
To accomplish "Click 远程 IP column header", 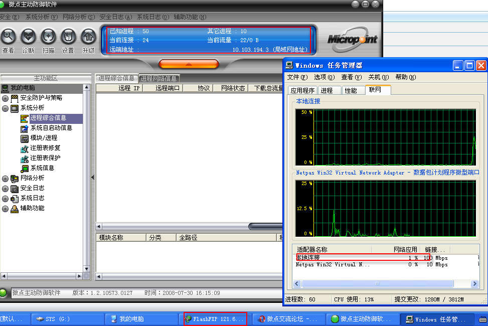I will click(x=119, y=88).
